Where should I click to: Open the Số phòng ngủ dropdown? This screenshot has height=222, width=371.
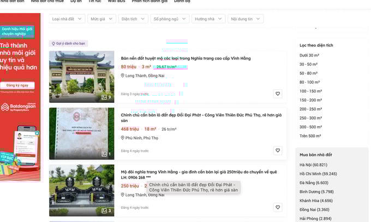(170, 19)
